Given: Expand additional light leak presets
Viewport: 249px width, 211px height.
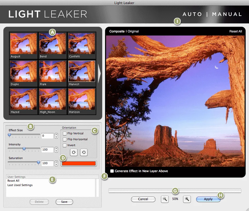Looking at the screenshot, I should pos(99,74).
